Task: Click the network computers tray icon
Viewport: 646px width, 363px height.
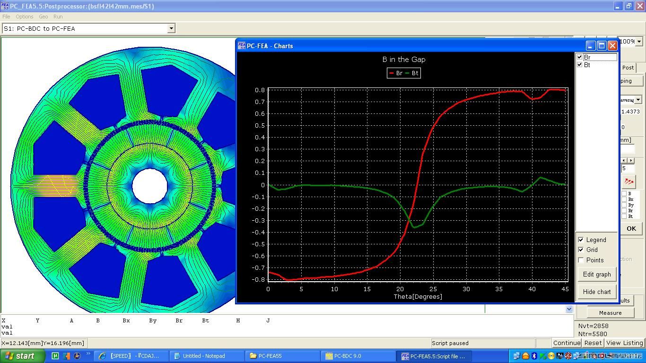Action: pyautogui.click(x=516, y=356)
